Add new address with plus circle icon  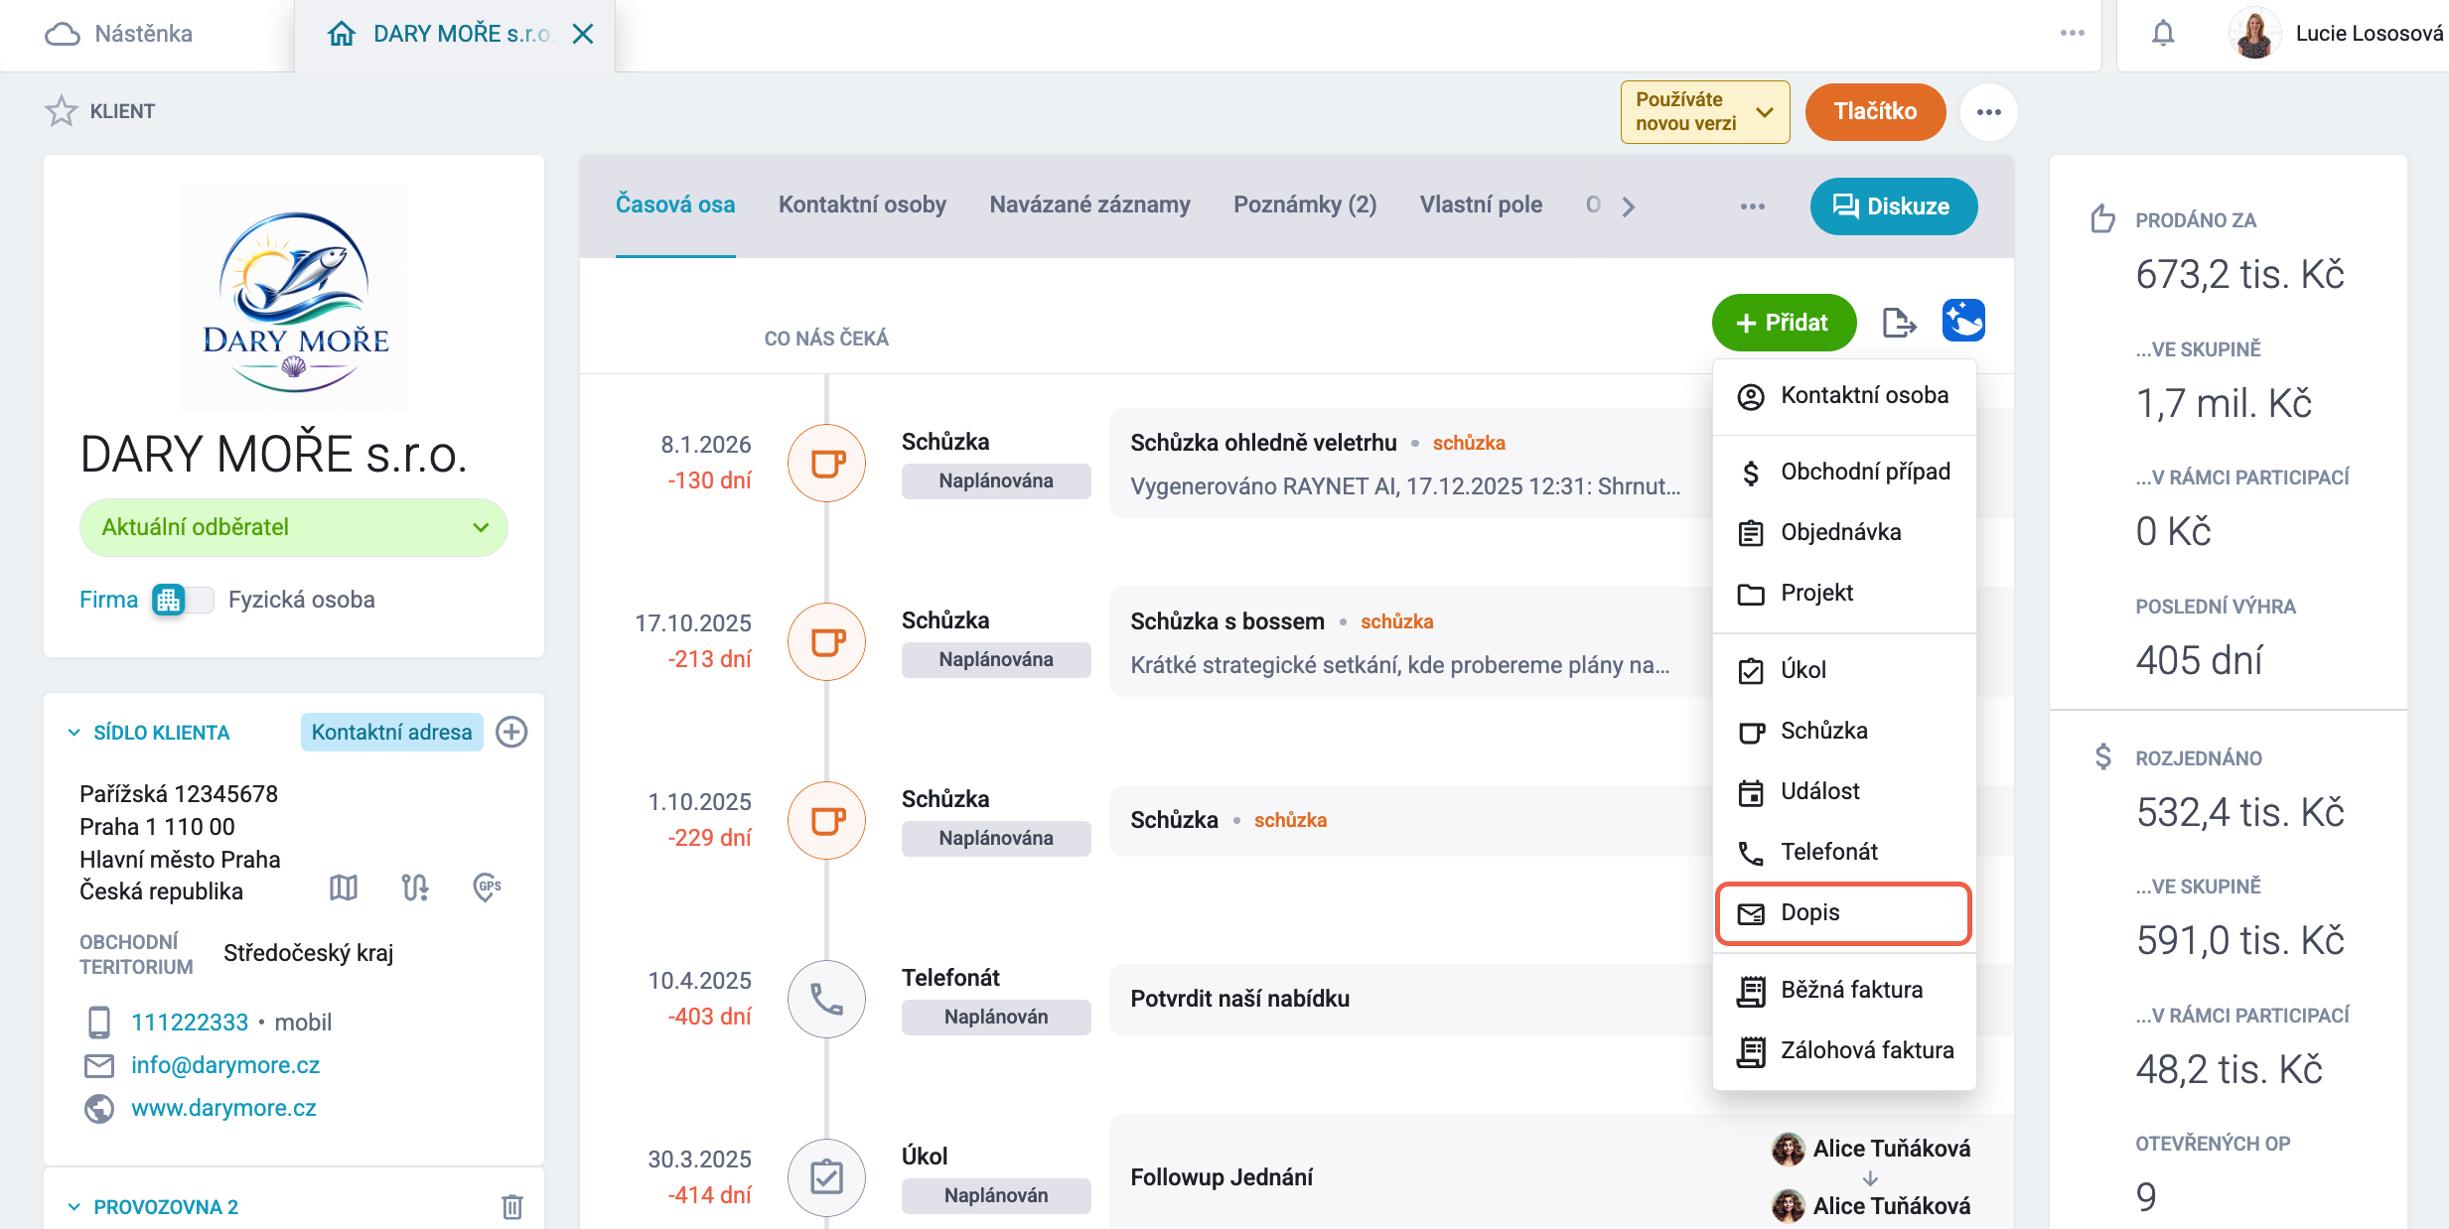point(511,733)
